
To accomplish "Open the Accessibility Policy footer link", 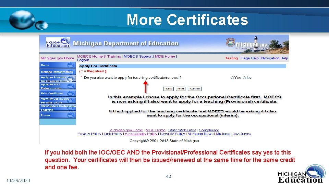I will point(141,134).
